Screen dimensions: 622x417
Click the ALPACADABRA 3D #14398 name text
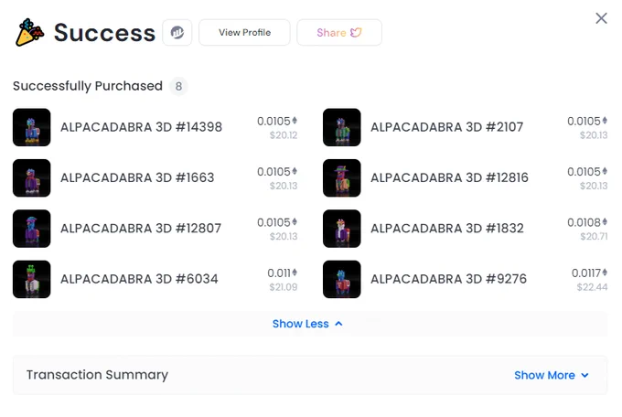pyautogui.click(x=141, y=127)
